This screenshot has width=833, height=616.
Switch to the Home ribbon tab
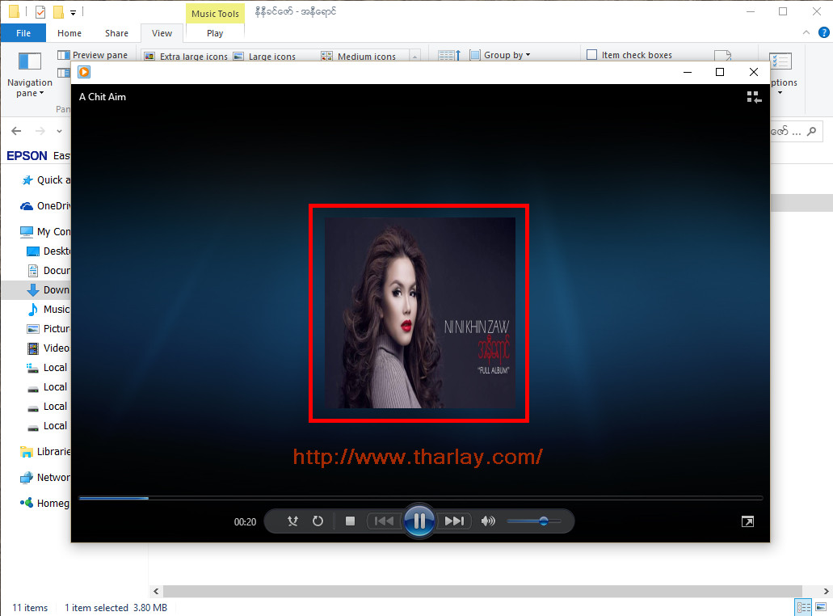coord(69,33)
